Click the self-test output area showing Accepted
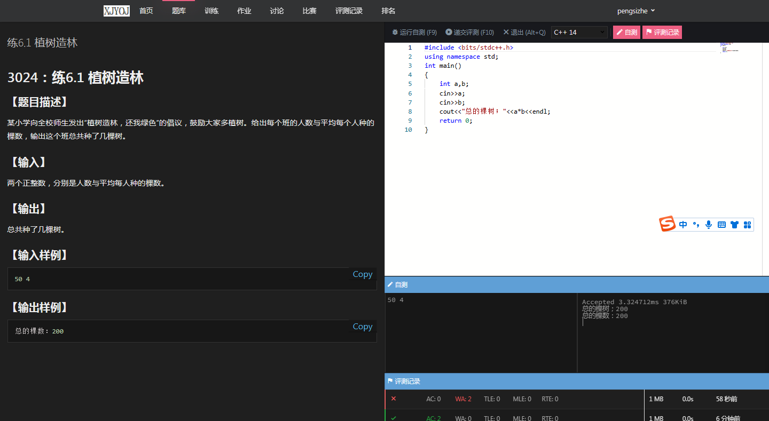This screenshot has height=421, width=769. [673, 332]
